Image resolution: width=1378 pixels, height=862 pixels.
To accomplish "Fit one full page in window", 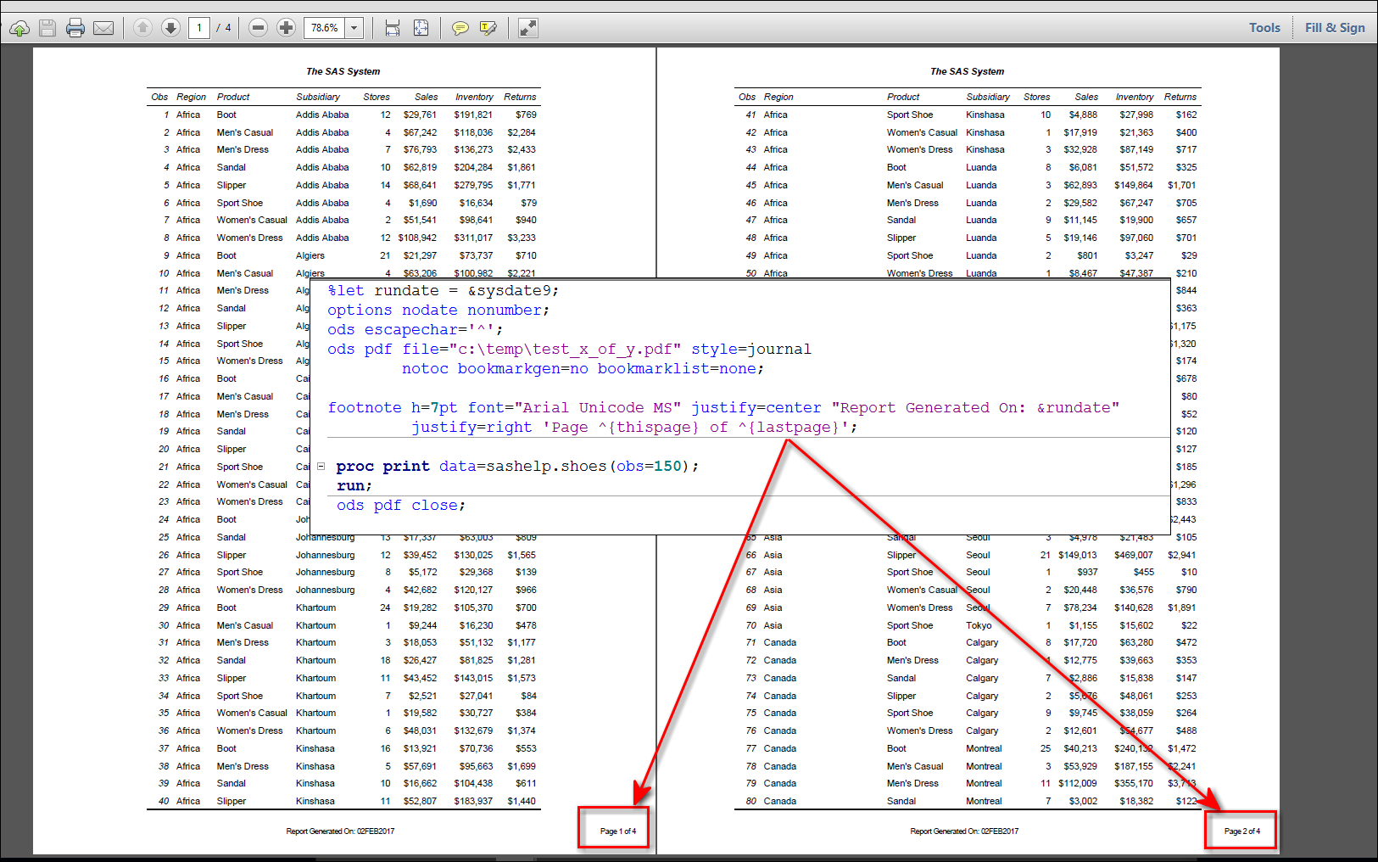I will [421, 27].
